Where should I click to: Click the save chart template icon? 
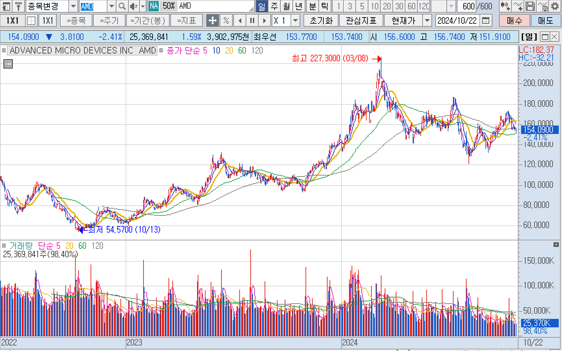tap(542, 6)
